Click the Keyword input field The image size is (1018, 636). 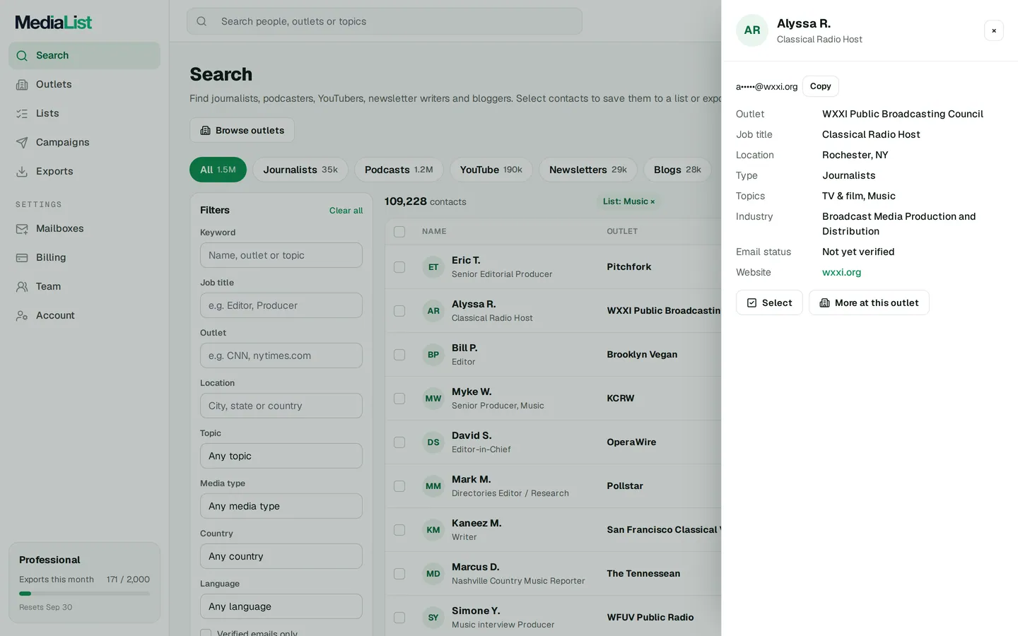(x=281, y=255)
